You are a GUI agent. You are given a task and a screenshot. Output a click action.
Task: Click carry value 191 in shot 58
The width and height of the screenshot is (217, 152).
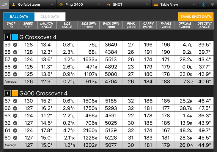click(x=148, y=52)
